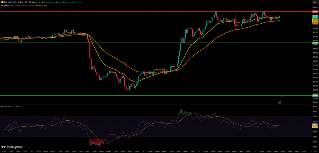Click the purple circular event icon
The width and height of the screenshot is (319, 153).
(x=279, y=102)
